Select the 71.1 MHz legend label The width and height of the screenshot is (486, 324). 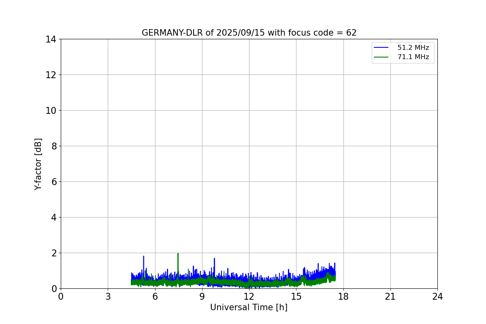pyautogui.click(x=413, y=57)
